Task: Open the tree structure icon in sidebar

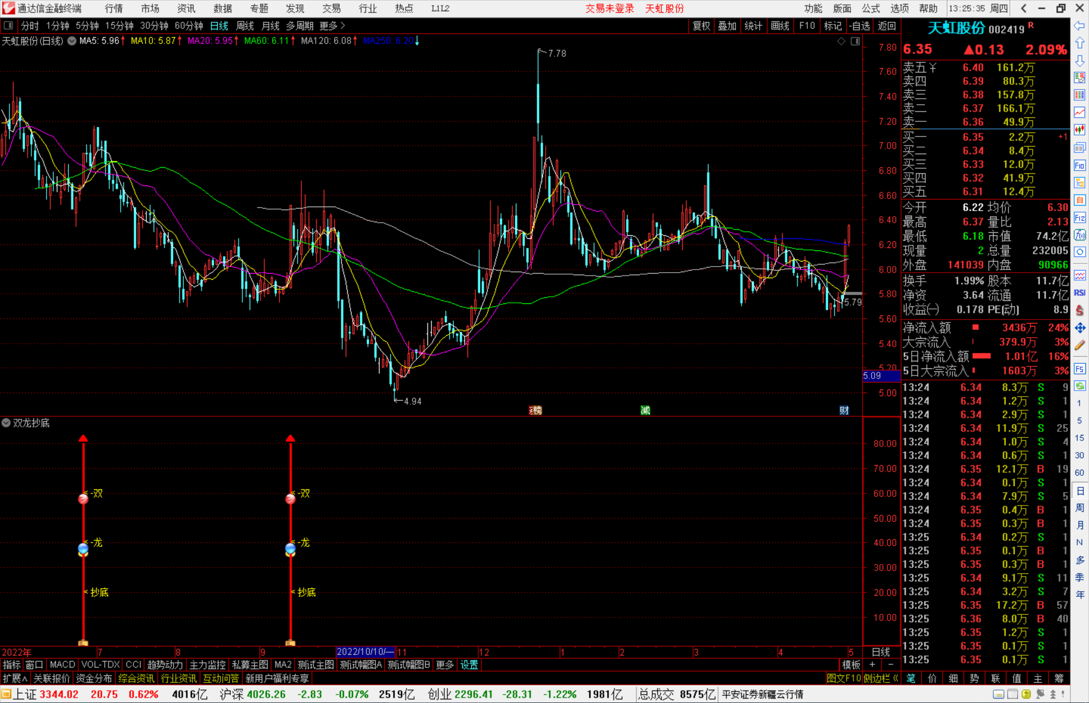Action: point(1079,182)
